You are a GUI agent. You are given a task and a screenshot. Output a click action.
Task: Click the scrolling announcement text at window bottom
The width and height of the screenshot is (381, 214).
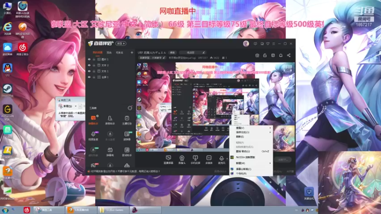click(125, 171)
